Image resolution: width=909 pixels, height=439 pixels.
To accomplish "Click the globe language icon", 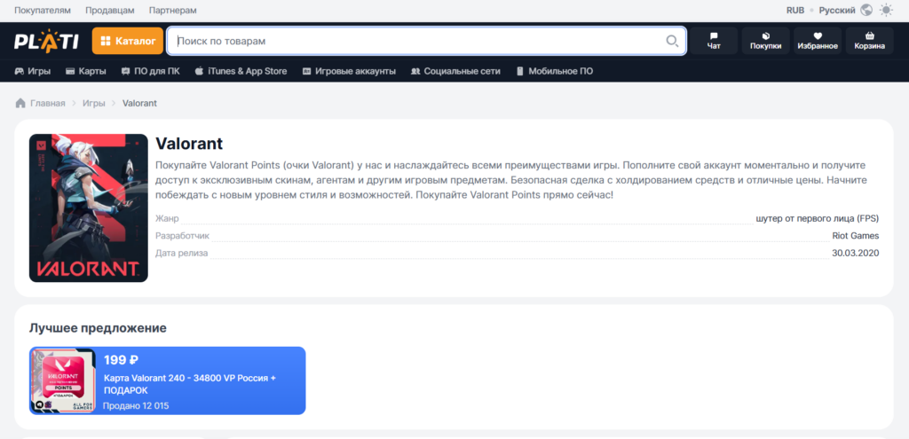I will [866, 11].
